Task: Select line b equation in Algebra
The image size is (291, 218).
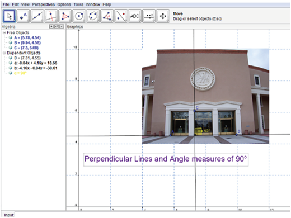Action: coord(35,68)
